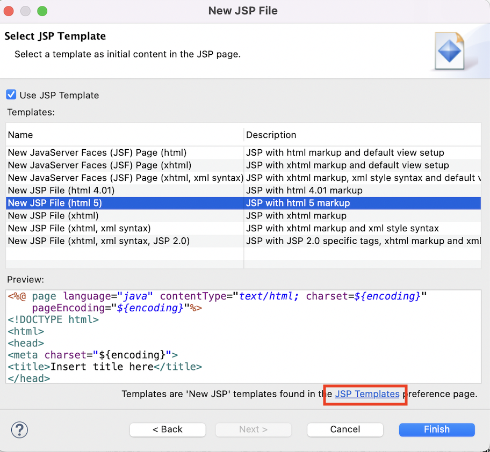Click 'JSP with JSP 2.0 specific tags' description cell
Screen dimensions: 490x452
click(x=363, y=241)
